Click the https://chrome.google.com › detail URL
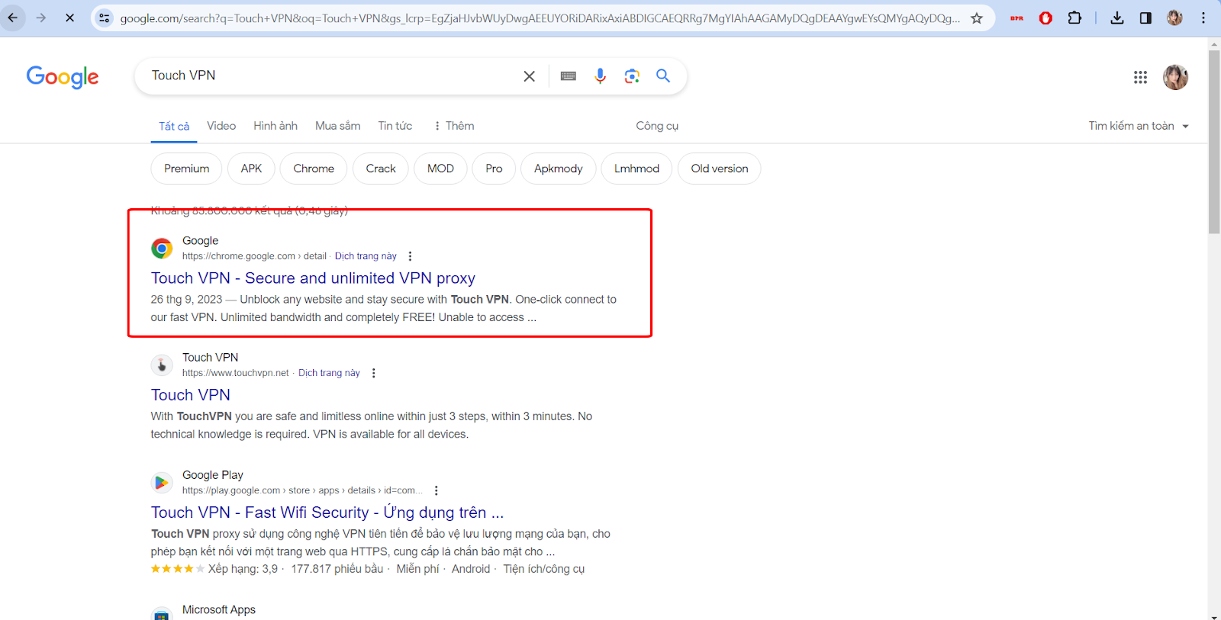This screenshot has width=1221, height=620. [x=254, y=256]
